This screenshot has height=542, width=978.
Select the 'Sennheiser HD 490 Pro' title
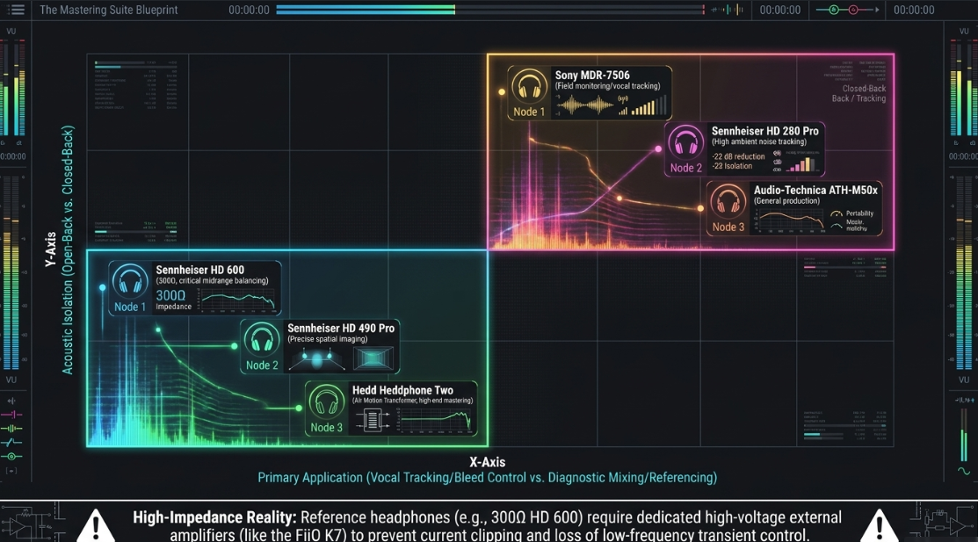coord(341,328)
